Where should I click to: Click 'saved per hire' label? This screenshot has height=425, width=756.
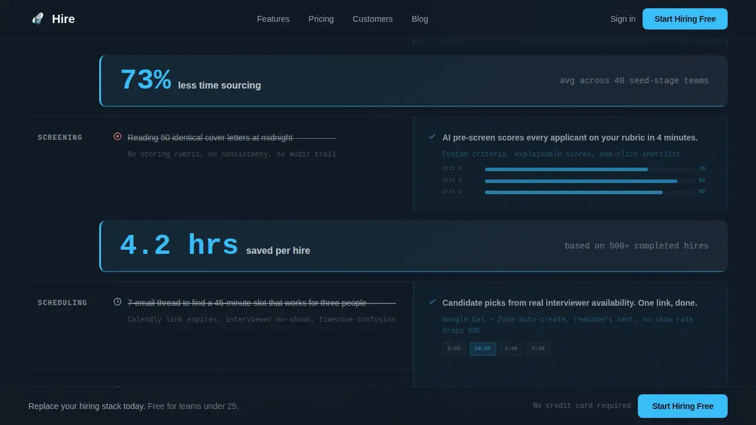pyautogui.click(x=278, y=251)
